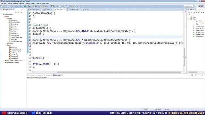This screenshot has height=115, width=205.
Task: Open dropdown next to External Tools icon
Action: (31, 6)
